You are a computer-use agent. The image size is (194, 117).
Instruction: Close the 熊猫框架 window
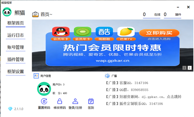pos(188,7)
